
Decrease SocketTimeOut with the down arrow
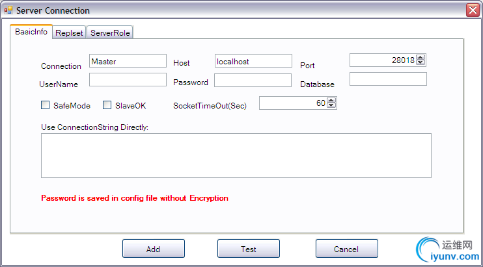(331, 105)
